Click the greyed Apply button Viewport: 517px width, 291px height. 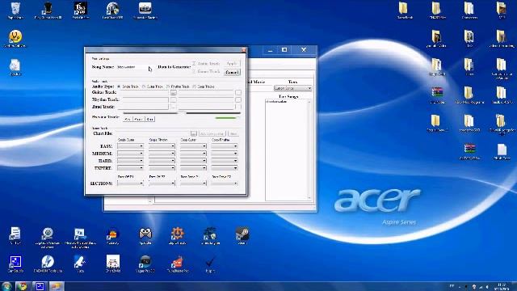(x=232, y=63)
